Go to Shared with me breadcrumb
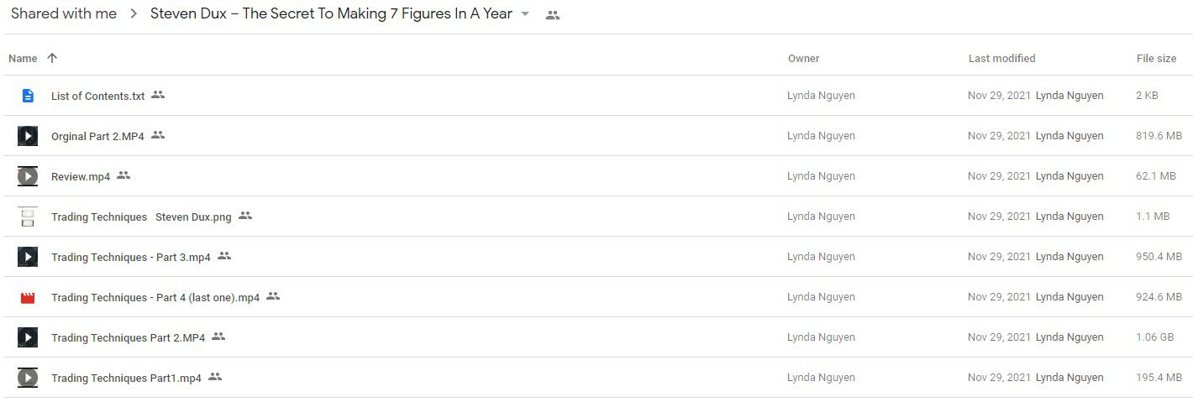The image size is (1193, 402). click(x=64, y=13)
